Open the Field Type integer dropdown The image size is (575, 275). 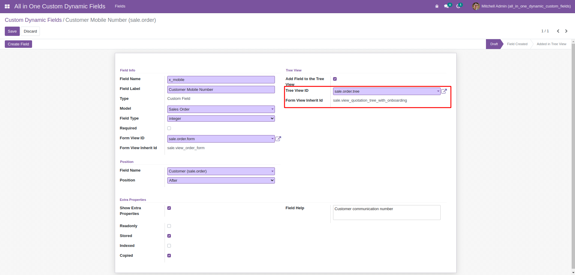221,119
